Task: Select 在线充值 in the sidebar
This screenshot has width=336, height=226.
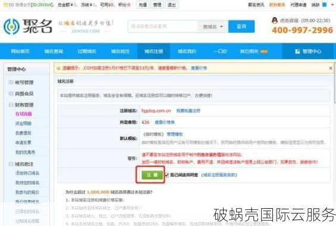Action: [x=24, y=114]
